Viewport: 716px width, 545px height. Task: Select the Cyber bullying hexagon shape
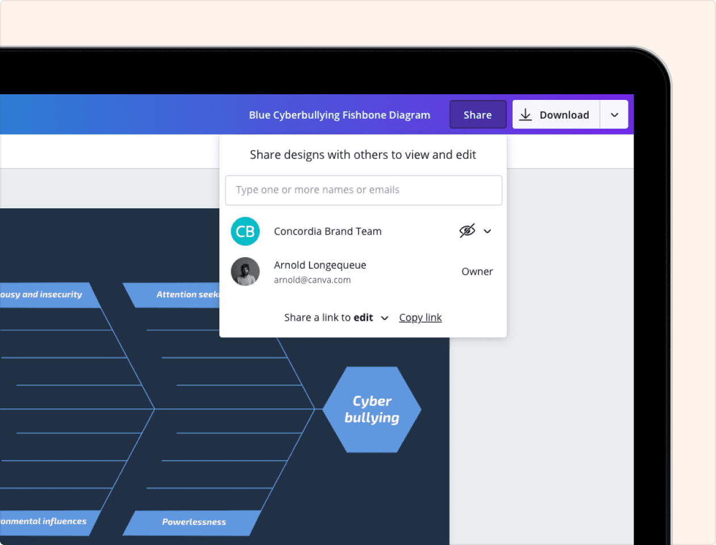372,409
